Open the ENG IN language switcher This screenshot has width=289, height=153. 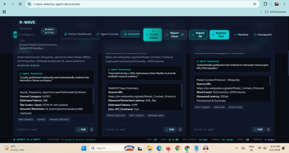tap(251, 148)
